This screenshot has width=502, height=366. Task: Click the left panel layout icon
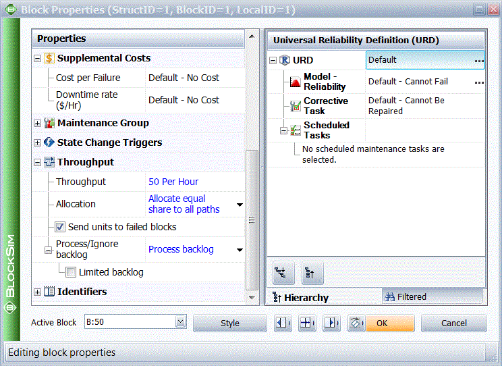pyautogui.click(x=283, y=323)
